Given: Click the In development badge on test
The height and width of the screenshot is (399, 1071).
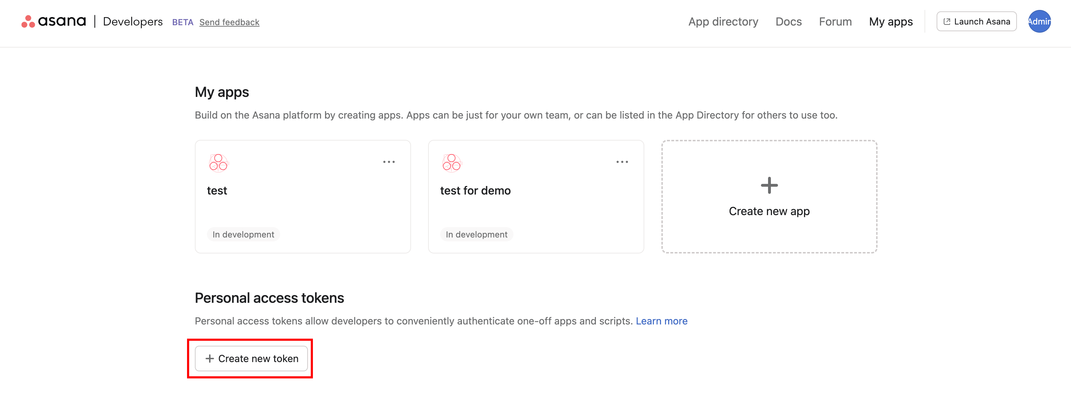Looking at the screenshot, I should tap(243, 234).
